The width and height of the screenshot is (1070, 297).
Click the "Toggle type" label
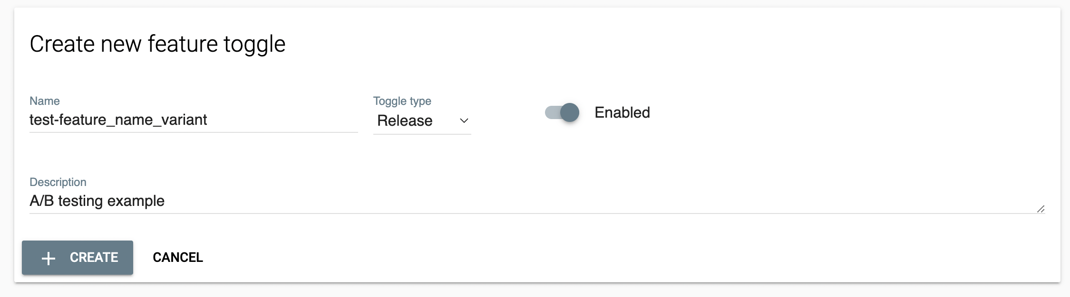click(402, 101)
